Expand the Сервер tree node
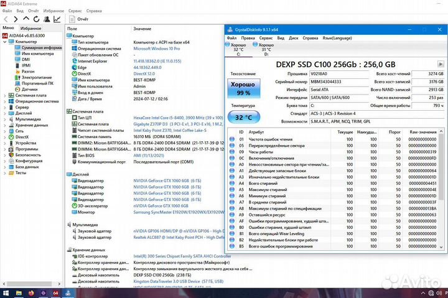 [x=4, y=108]
